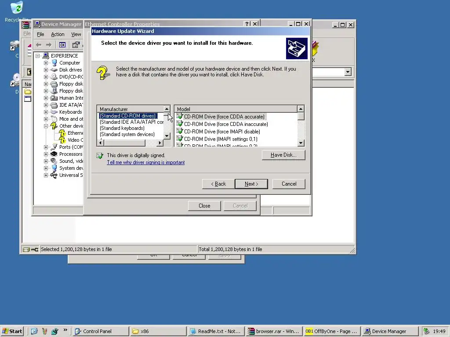Viewport: 450px width, 337px height.
Task: Select (Standard system devices) manufacturer
Action: coord(127,134)
